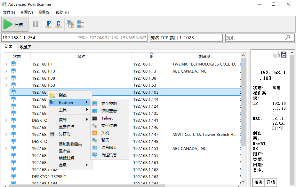Expand the 192.168.1.151 row

[x=6, y=149]
